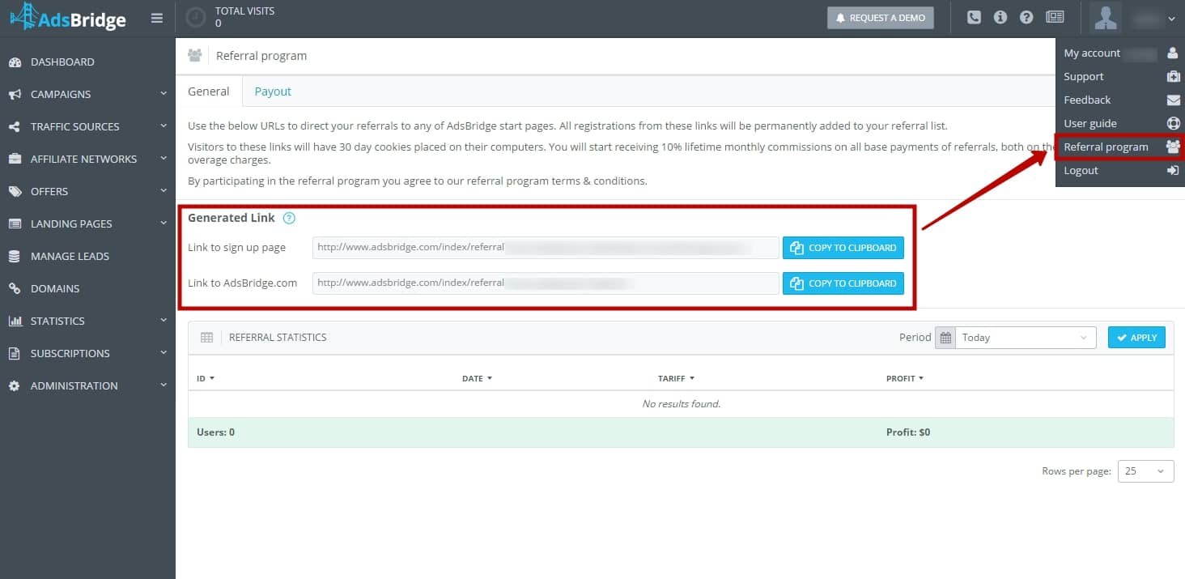Sort the table by ID column

pyautogui.click(x=206, y=378)
